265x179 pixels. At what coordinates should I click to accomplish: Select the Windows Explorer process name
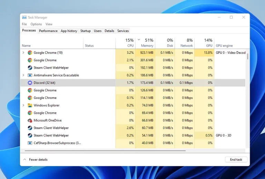pyautogui.click(x=47, y=105)
